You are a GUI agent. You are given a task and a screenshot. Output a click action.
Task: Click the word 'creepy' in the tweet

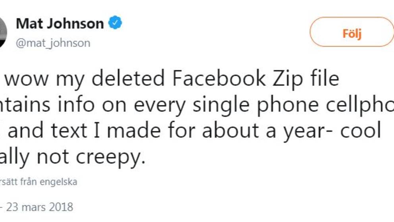[108, 158]
